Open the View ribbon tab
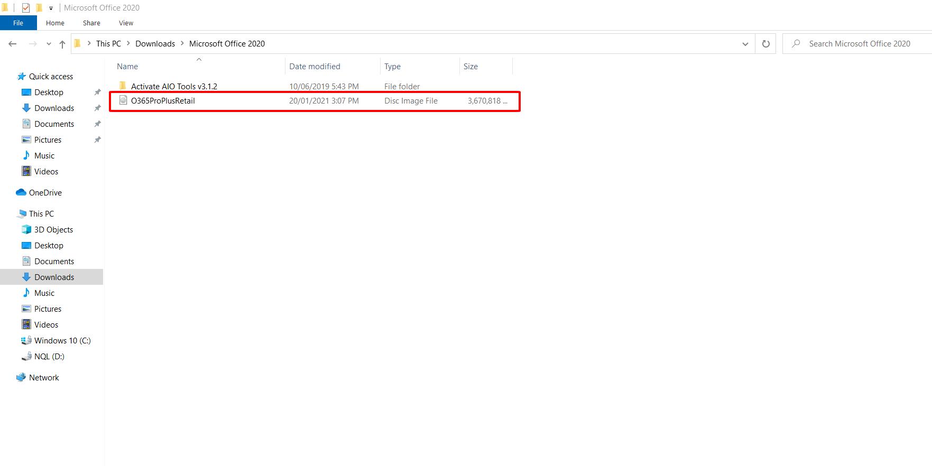 (x=126, y=23)
